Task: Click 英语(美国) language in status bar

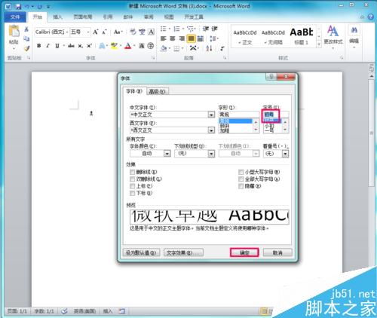Action: pos(84,311)
